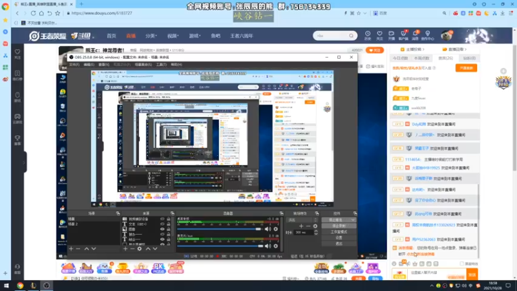This screenshot has height=291, width=517.
Task: Switch to 今日点数 tab in rank panel
Action: pyautogui.click(x=400, y=58)
